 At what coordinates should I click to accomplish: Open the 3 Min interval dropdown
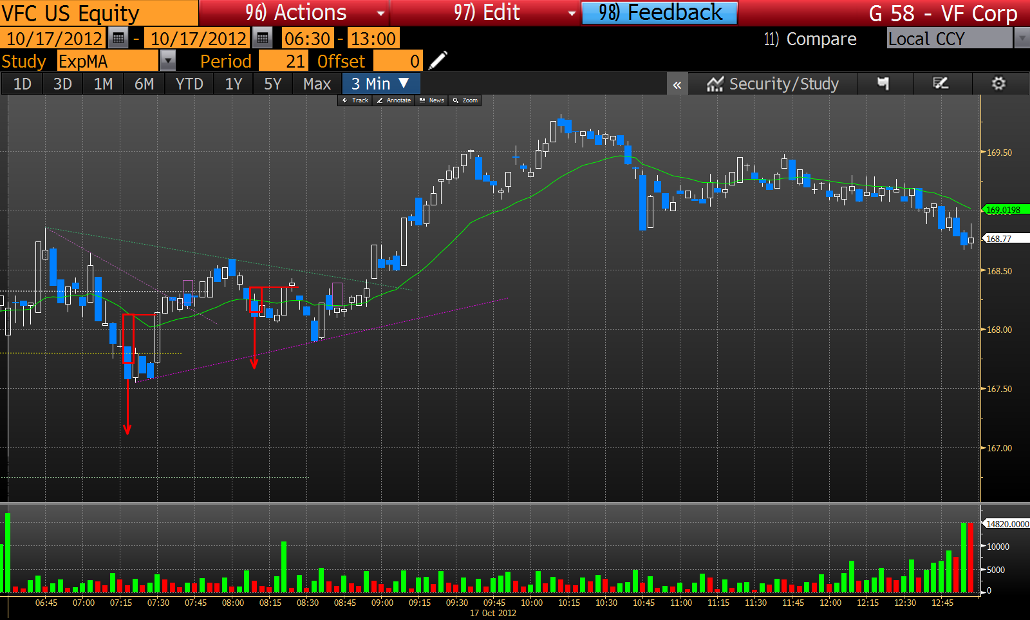pyautogui.click(x=380, y=84)
